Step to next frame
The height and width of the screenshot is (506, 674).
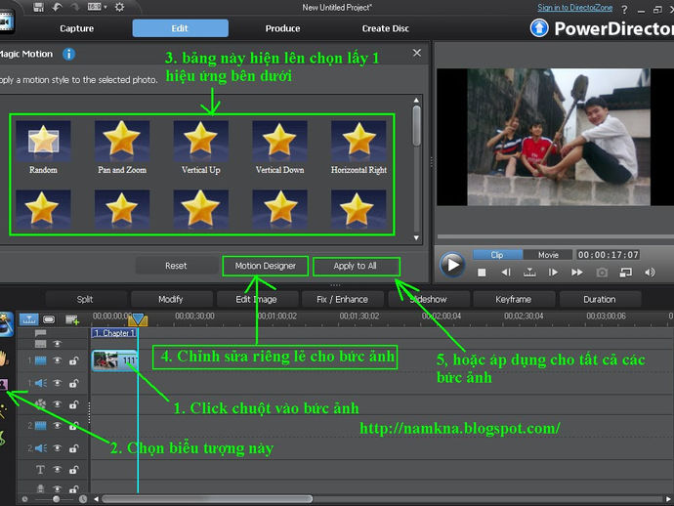(x=553, y=273)
